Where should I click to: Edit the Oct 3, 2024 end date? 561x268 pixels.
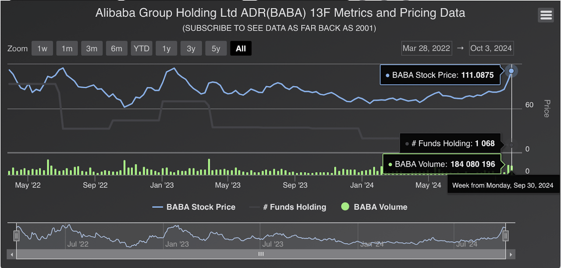click(x=491, y=48)
